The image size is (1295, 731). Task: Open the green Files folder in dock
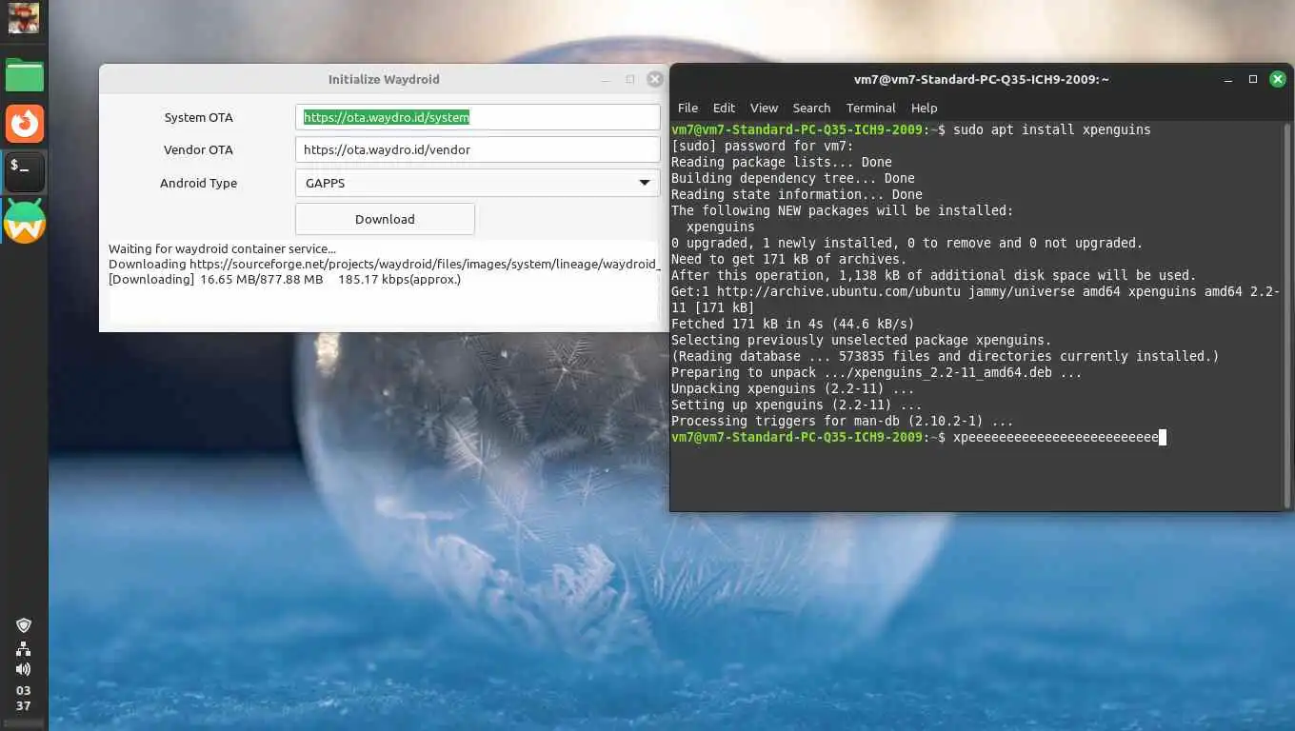coord(25,75)
